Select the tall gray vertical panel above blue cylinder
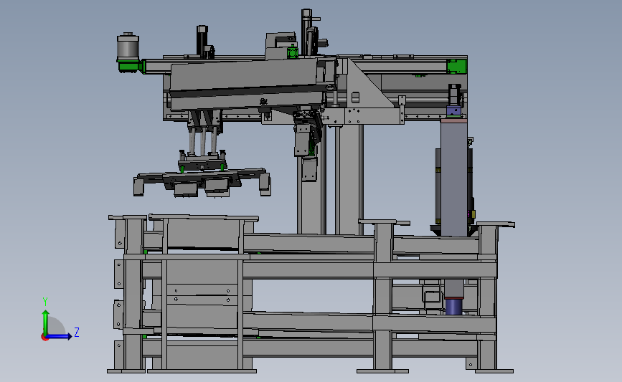Image resolution: width=622 pixels, height=382 pixels. tap(454, 178)
